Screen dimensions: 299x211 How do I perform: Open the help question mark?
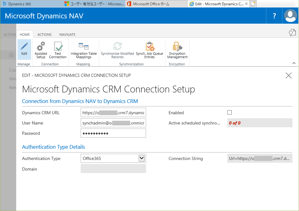(x=274, y=16)
